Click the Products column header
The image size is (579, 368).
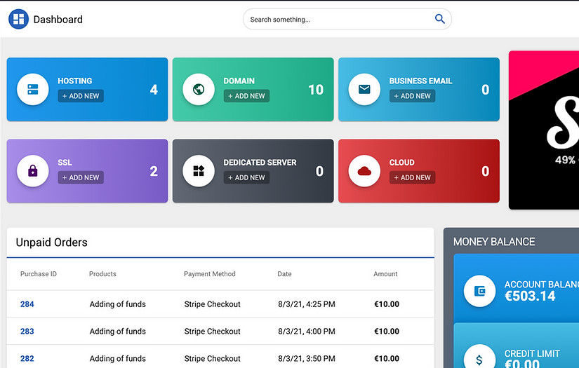coord(102,274)
